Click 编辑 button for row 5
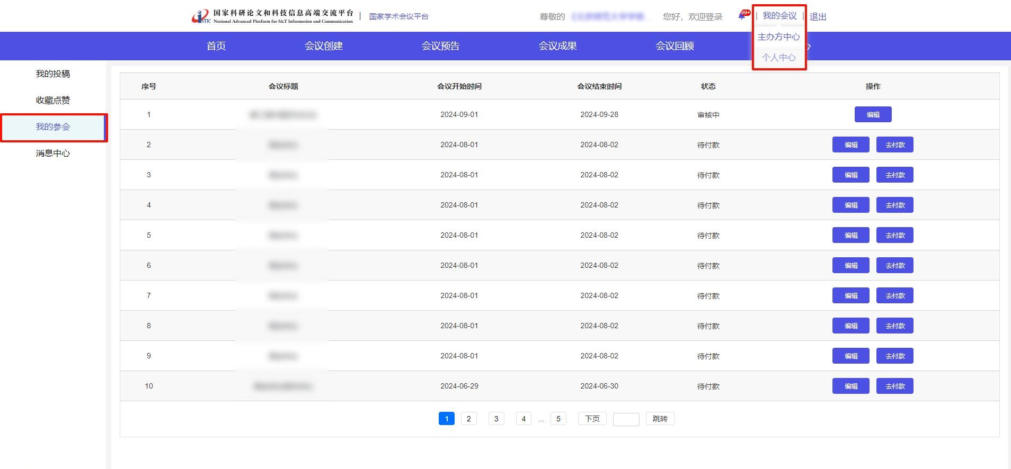The image size is (1011, 469). (x=851, y=235)
